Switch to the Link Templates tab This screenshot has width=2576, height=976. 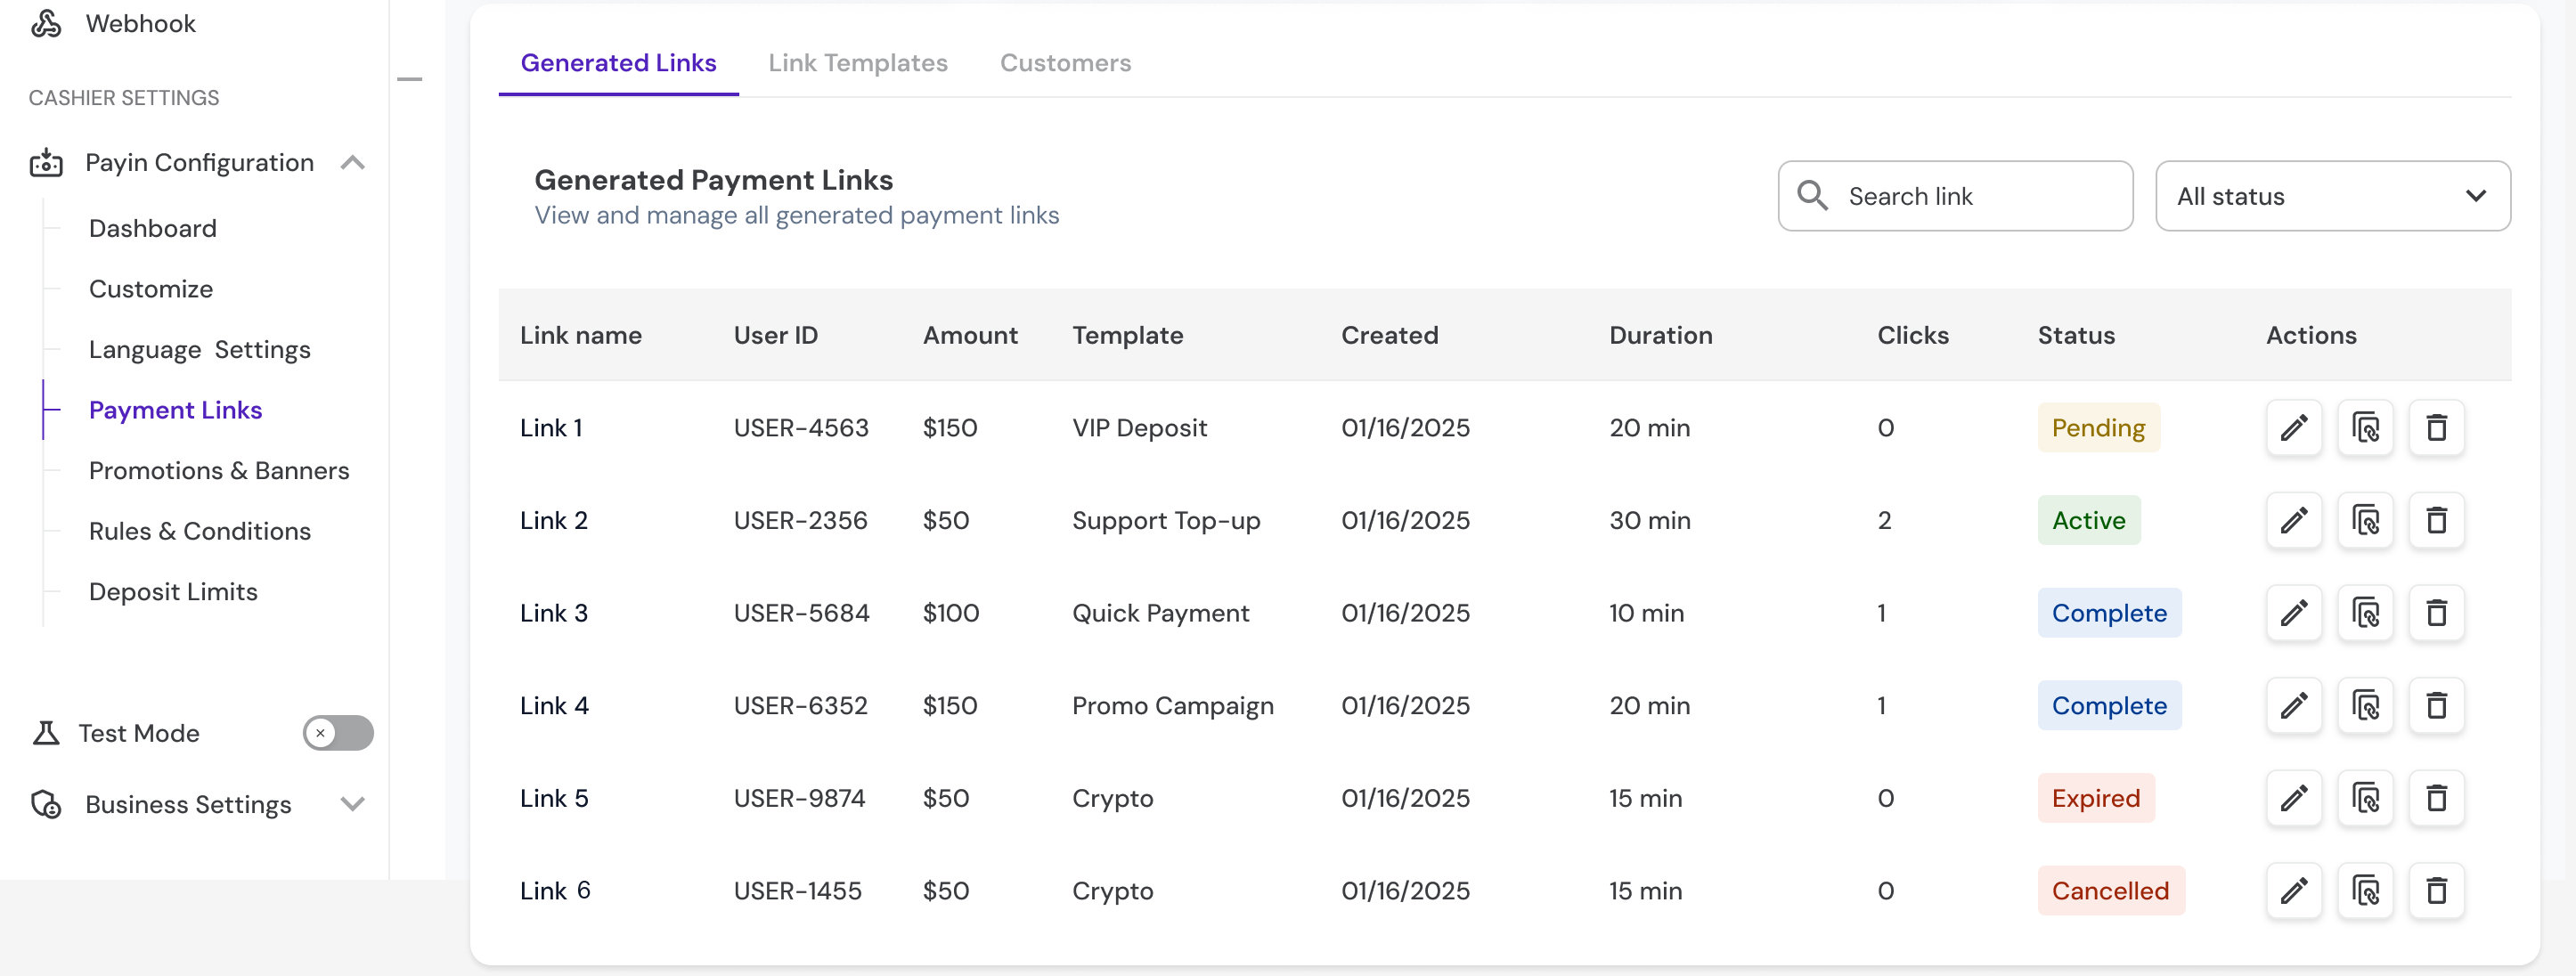click(857, 63)
